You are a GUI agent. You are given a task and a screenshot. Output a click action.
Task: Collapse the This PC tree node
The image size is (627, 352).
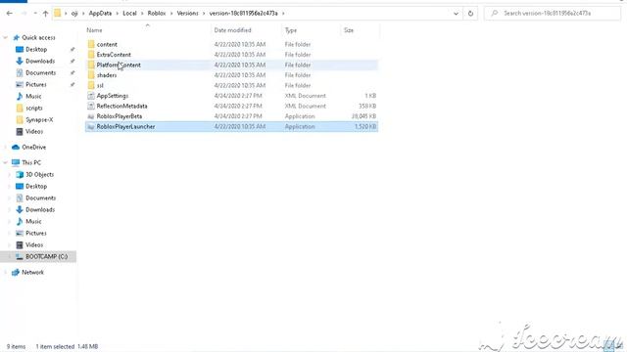click(5, 163)
